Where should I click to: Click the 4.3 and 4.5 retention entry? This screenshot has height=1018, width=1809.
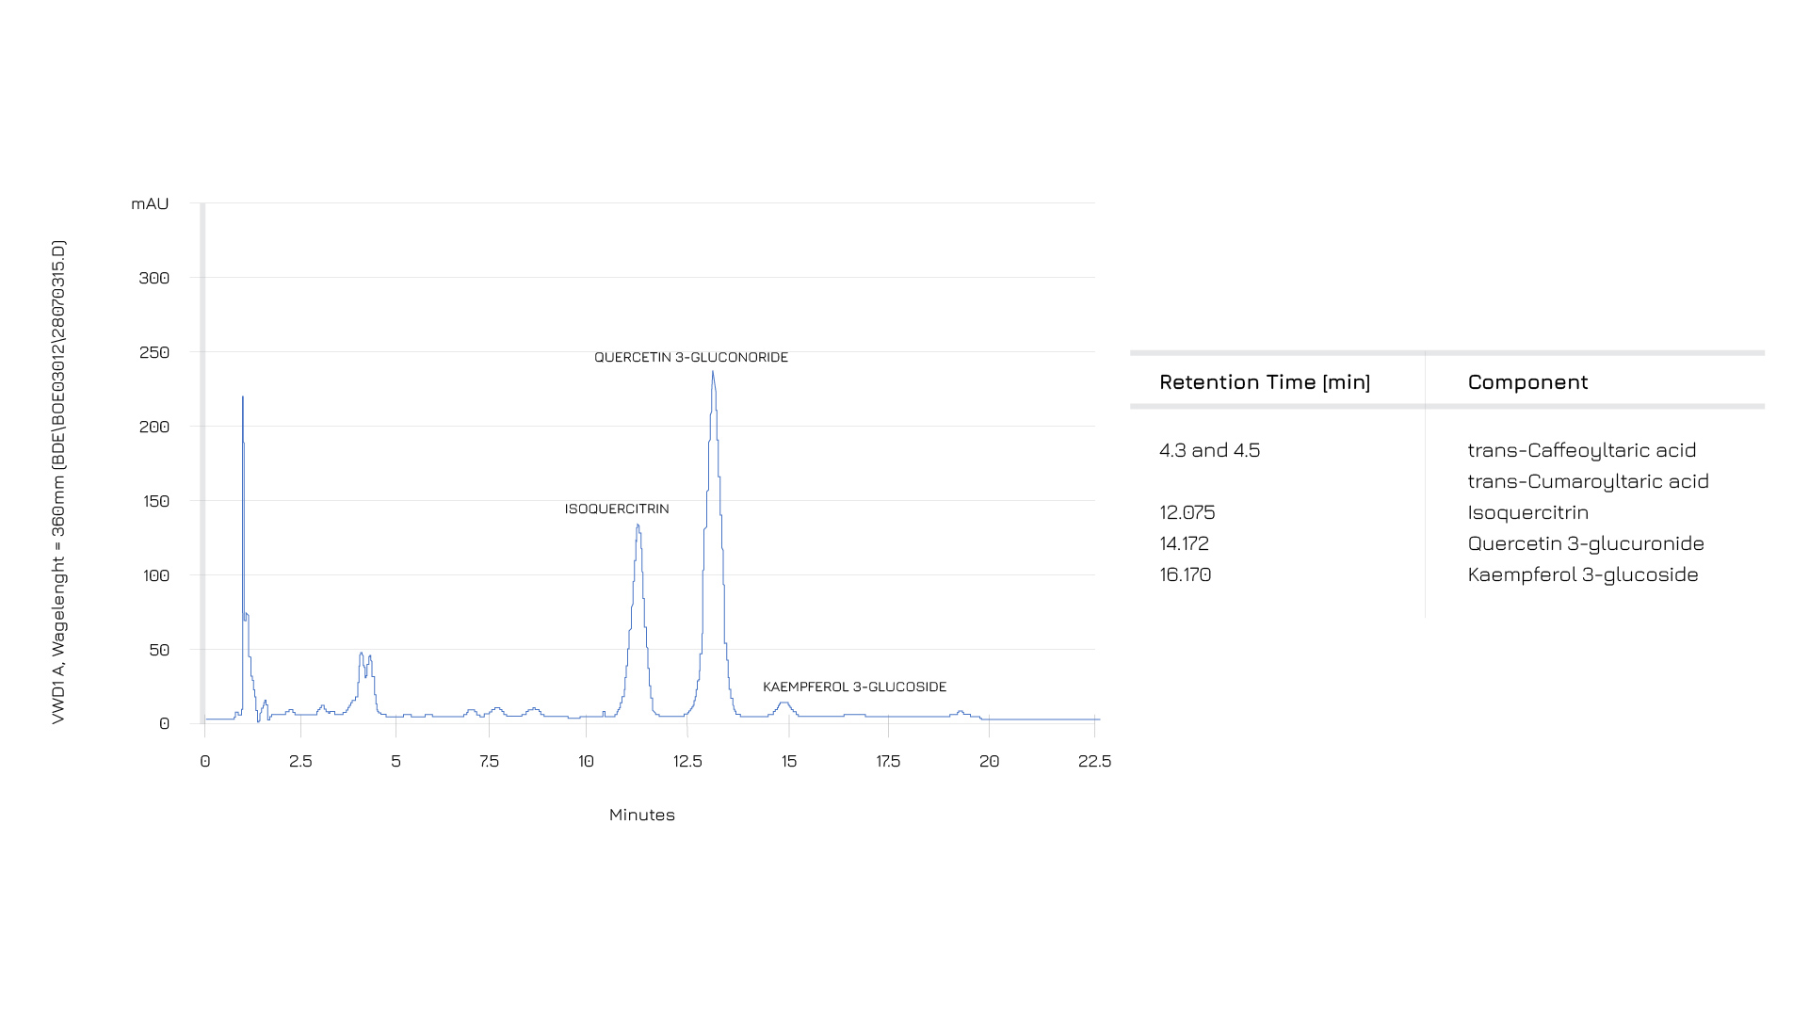tap(1209, 450)
